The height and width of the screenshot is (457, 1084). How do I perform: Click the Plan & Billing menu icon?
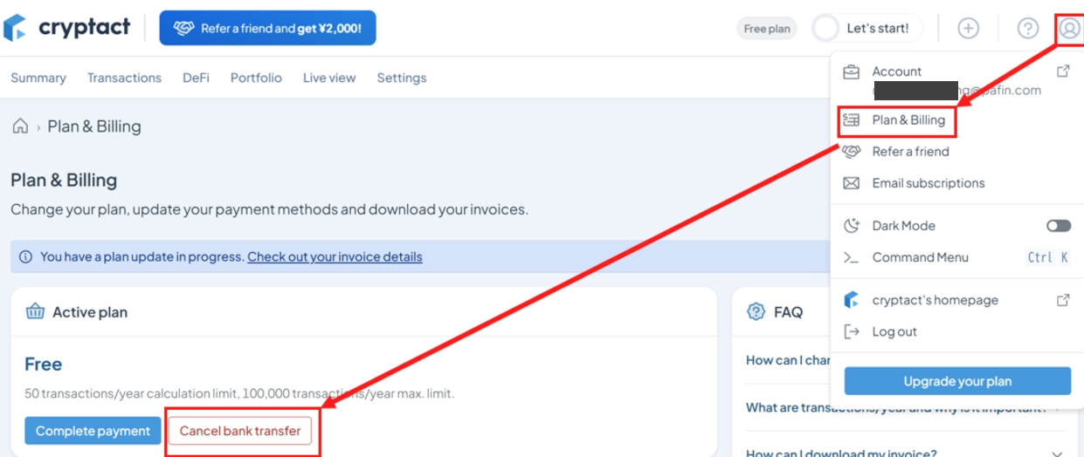852,120
